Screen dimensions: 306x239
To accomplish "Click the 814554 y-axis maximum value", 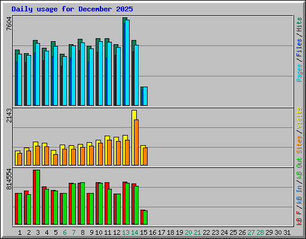I will (9, 179).
